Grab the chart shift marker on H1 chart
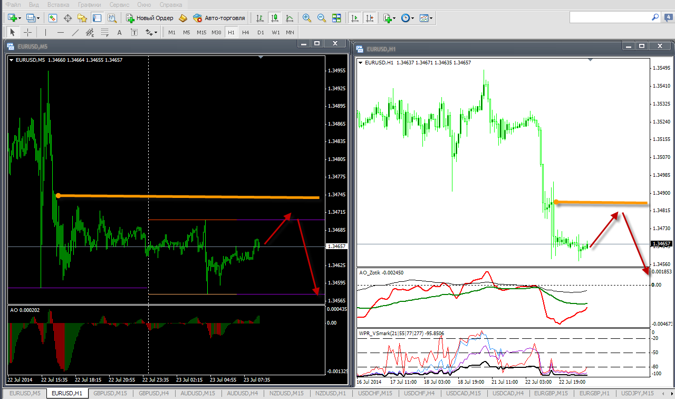Viewport: 675px width, 399px height. [590, 60]
